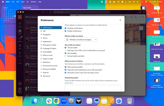164x106 pixels.
Task: Close the Preferences dialog
Action: click(x=120, y=20)
